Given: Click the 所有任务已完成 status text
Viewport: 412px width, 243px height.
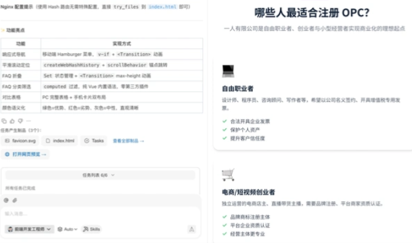Looking at the screenshot, I should pyautogui.click(x=20, y=188).
